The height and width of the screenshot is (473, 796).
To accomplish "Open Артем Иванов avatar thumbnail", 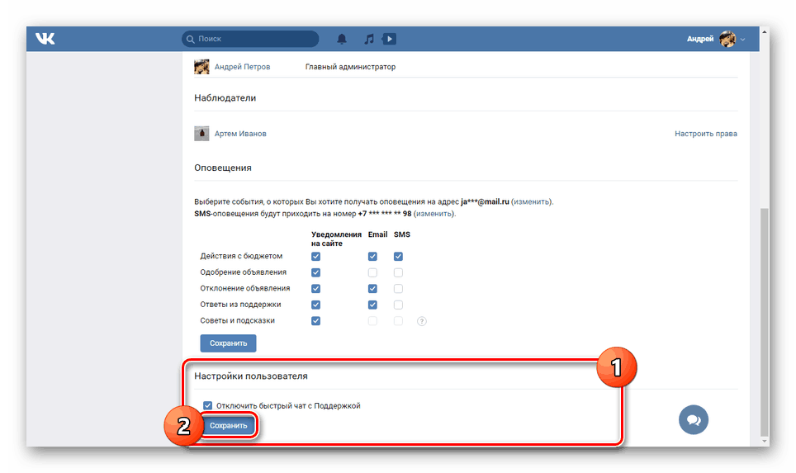I will [x=201, y=134].
